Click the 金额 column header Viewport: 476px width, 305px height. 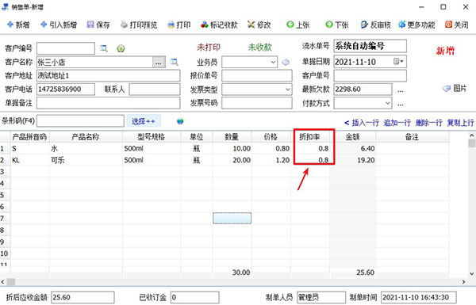click(353, 137)
